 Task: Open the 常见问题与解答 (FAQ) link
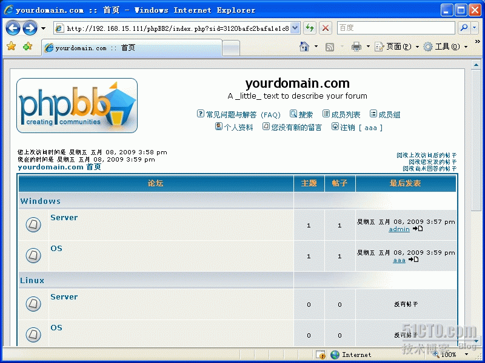click(x=243, y=115)
